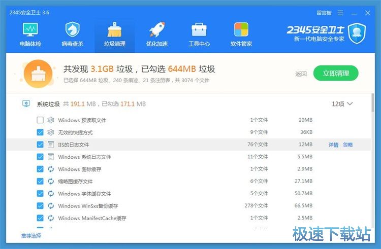This screenshot has height=249, width=381.
Task: Click the 2345安全卫士 3.6 window title
Action: 29,13
